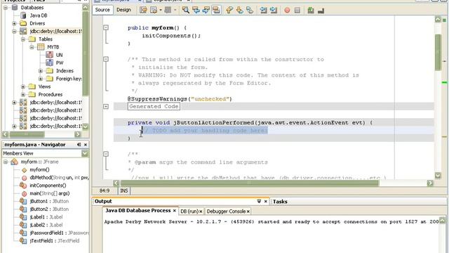Image resolution: width=449 pixels, height=253 pixels.
Task: Click the Find Selection magnifier icon
Action: (x=185, y=11)
